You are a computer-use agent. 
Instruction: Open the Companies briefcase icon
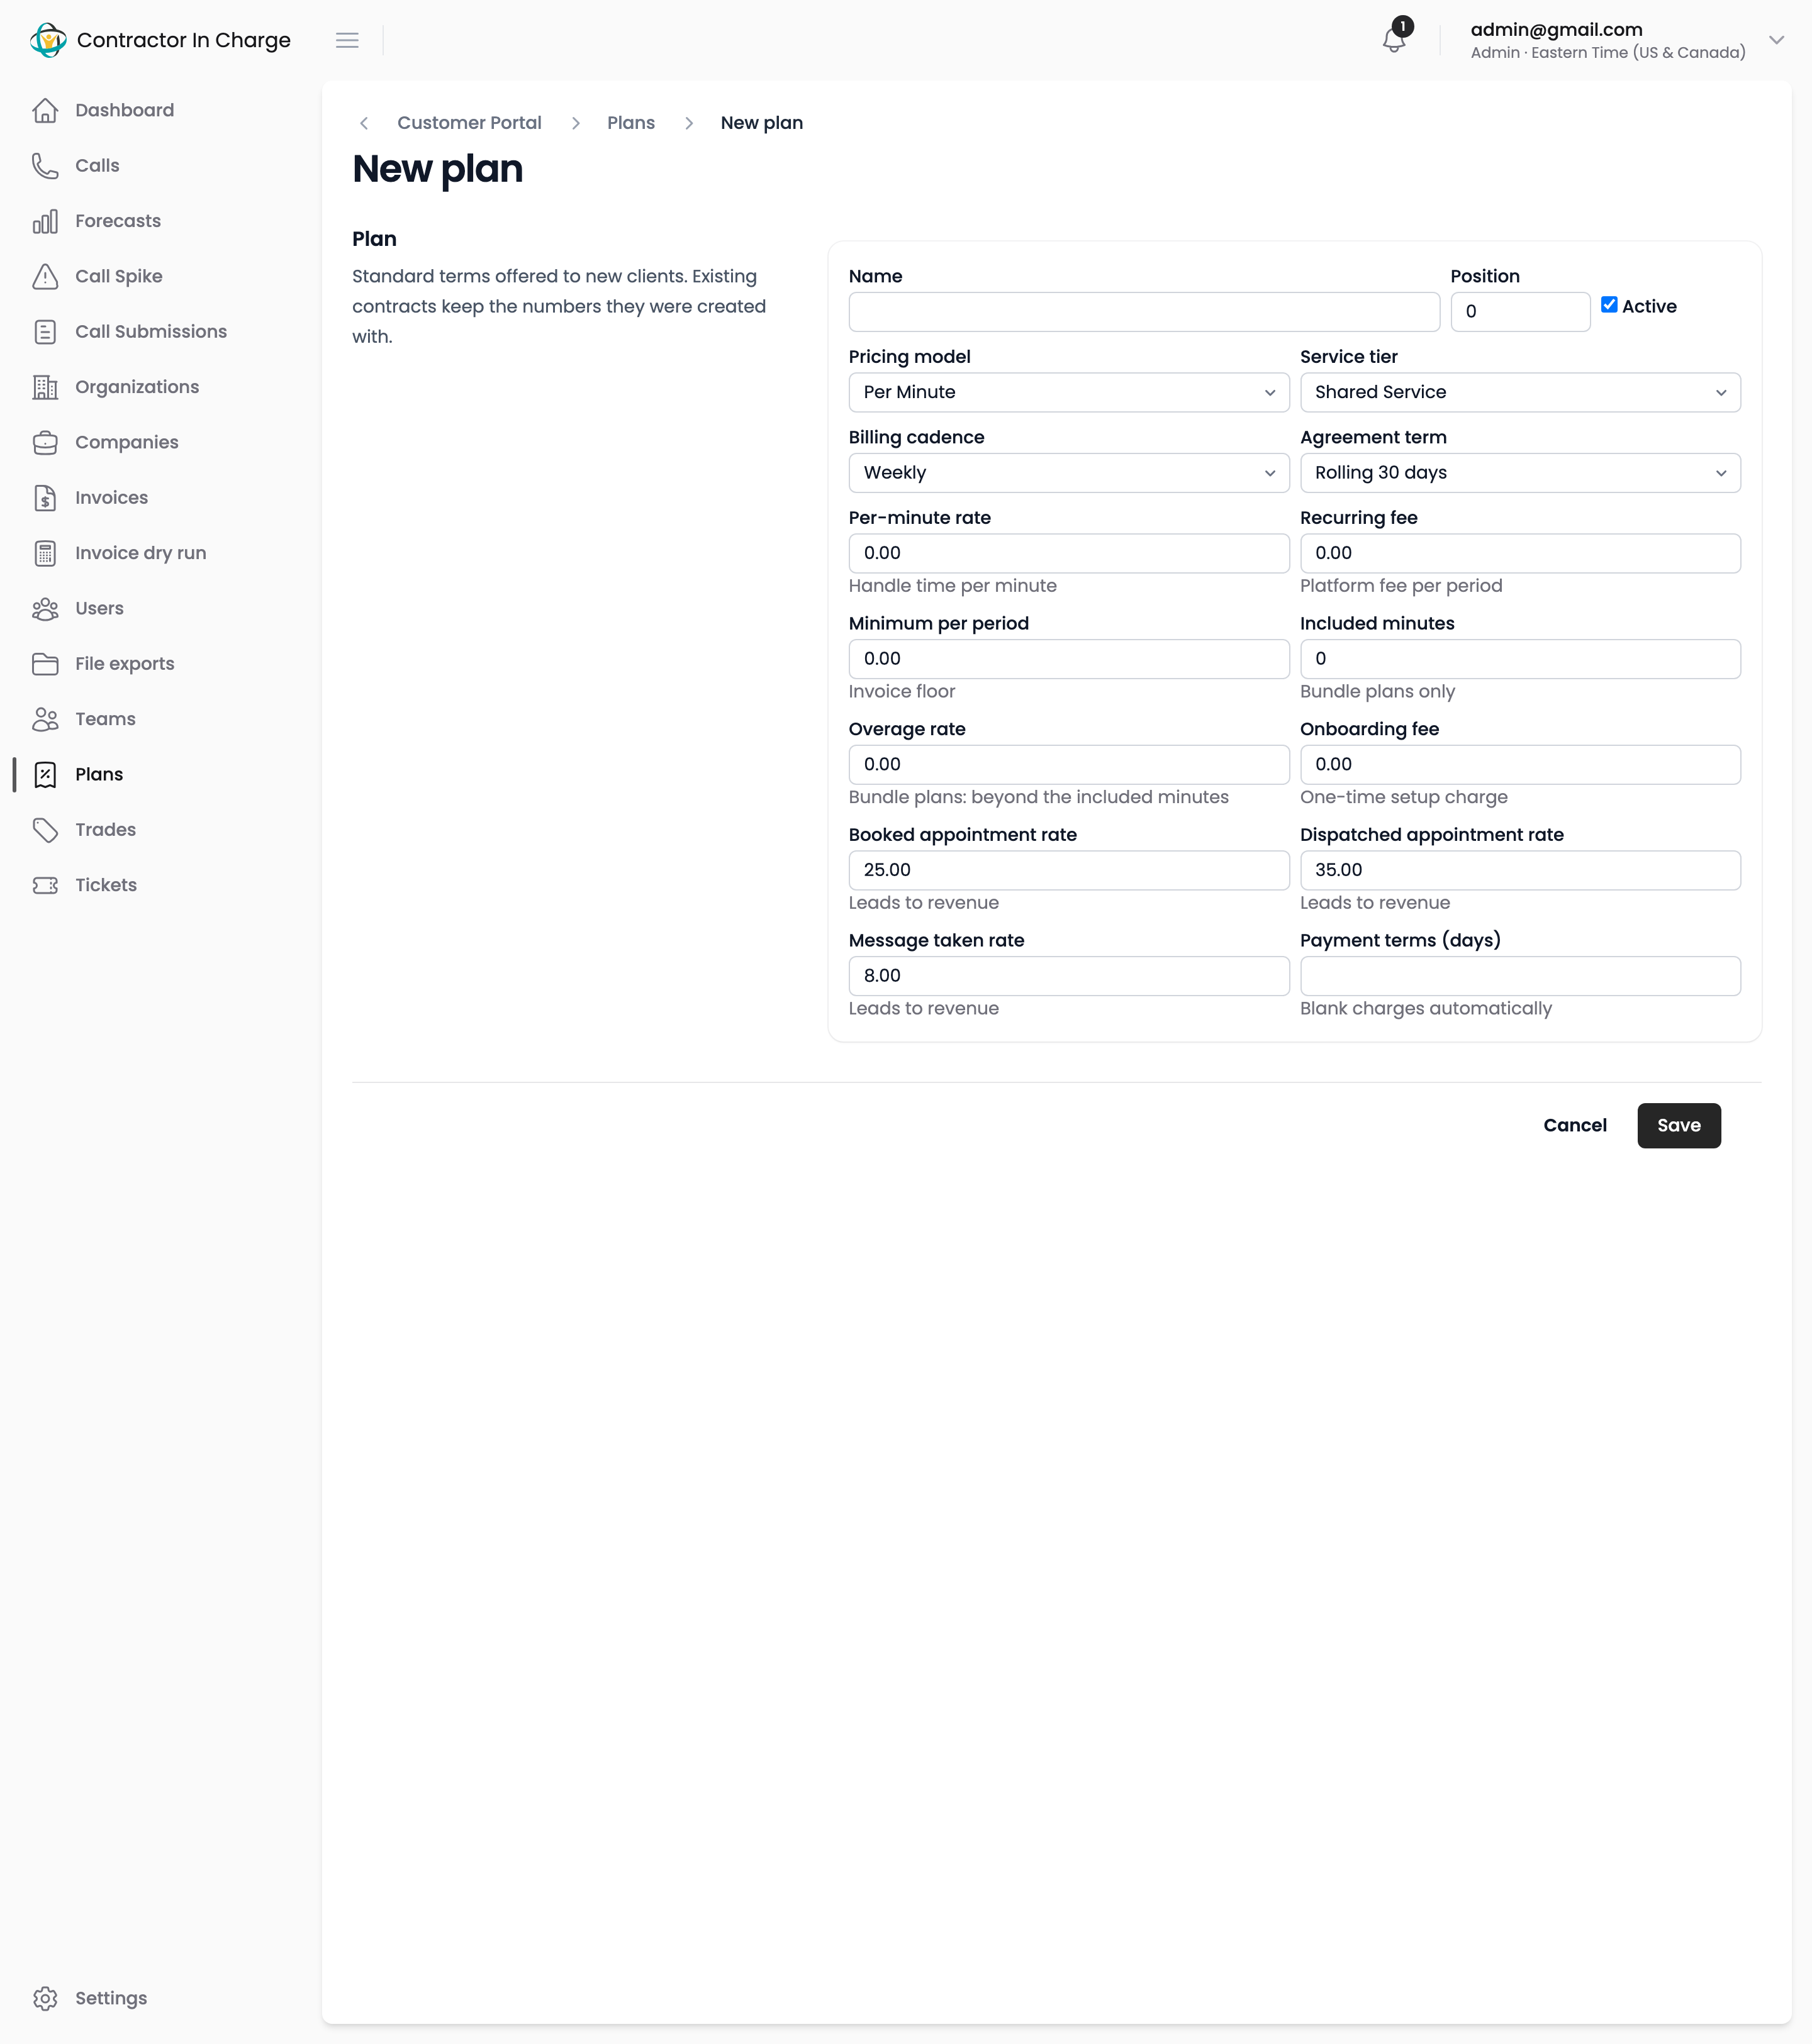click(45, 442)
